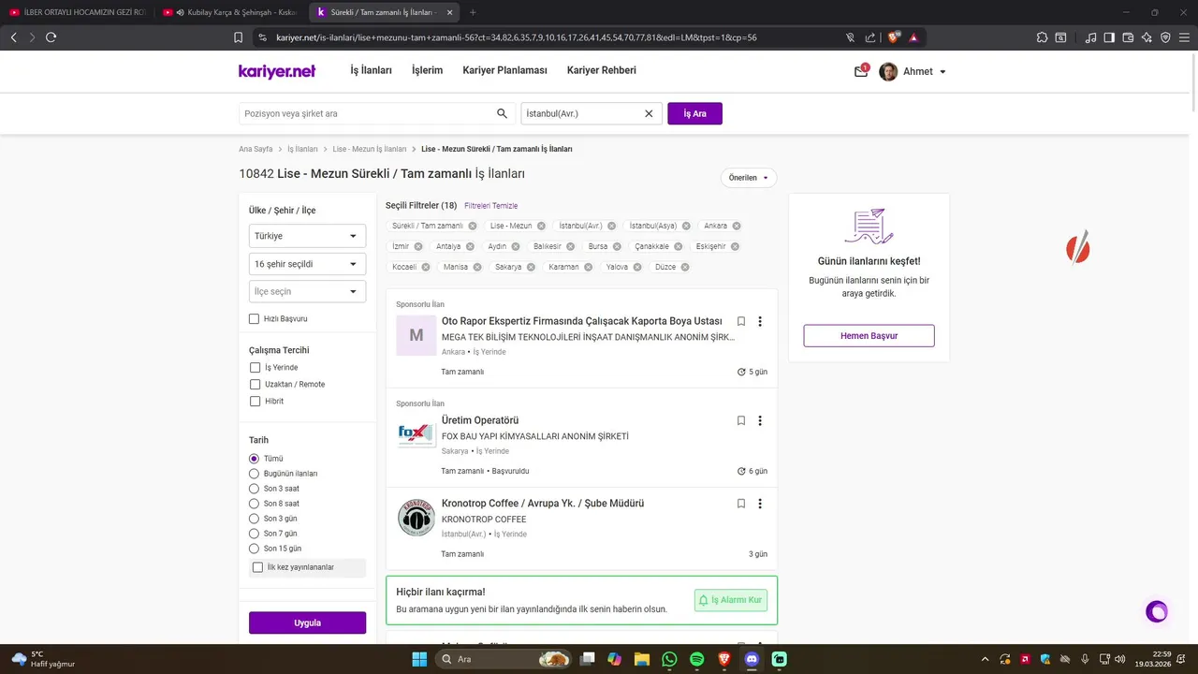Switch to the İlber Ortaylı YouTube tab

click(x=77, y=12)
